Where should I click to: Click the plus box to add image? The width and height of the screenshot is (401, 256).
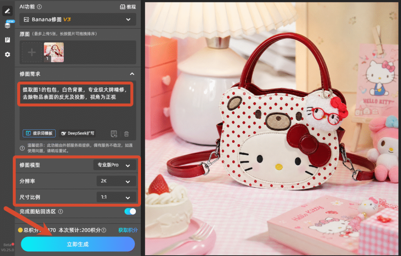click(31, 52)
